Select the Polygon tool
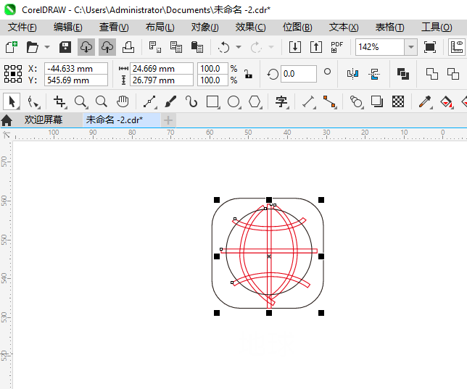Image resolution: width=467 pixels, height=389 pixels. (x=255, y=101)
